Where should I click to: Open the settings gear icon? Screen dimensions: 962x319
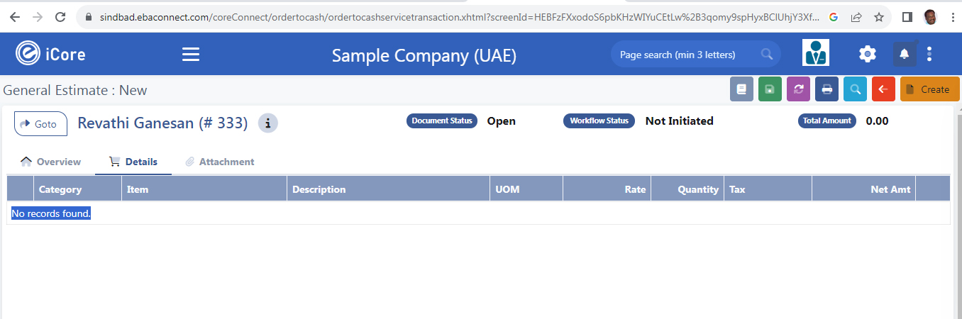867,54
